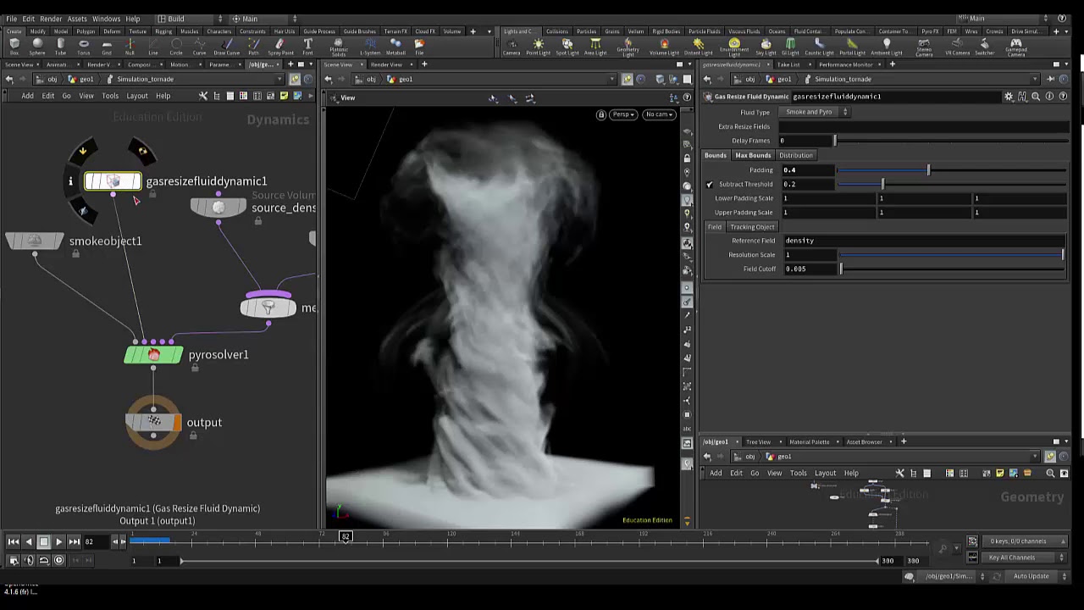Choose the Draw Curve shelf tool
The height and width of the screenshot is (610, 1084).
pos(226,47)
